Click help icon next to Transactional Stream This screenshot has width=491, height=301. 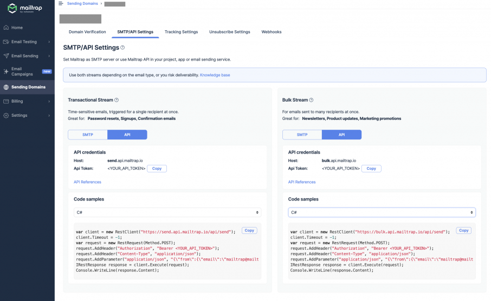[117, 100]
